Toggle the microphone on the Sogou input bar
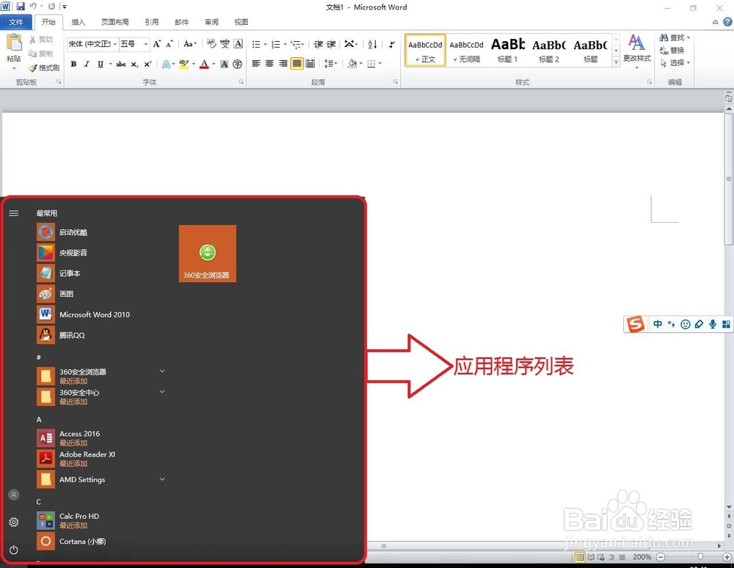734x568 pixels. coord(712,324)
